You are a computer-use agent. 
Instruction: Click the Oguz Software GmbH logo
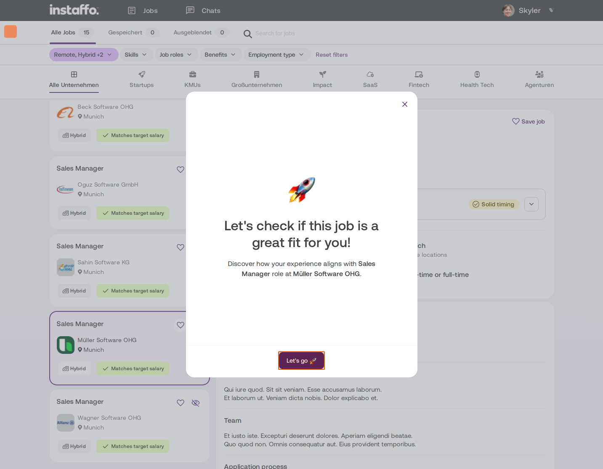click(x=66, y=190)
